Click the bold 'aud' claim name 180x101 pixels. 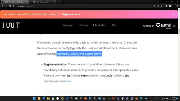[x=127, y=75]
